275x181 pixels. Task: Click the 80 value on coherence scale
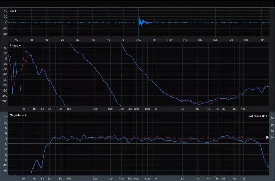272,118
